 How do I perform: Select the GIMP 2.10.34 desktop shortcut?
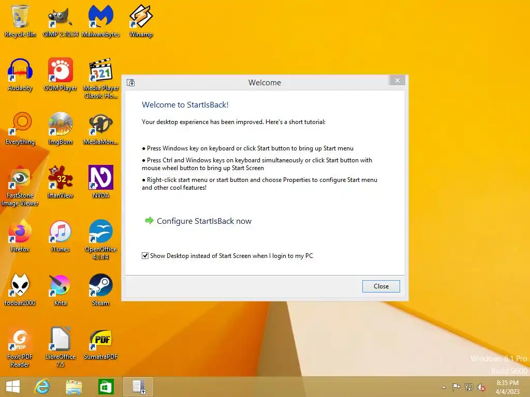pyautogui.click(x=60, y=21)
